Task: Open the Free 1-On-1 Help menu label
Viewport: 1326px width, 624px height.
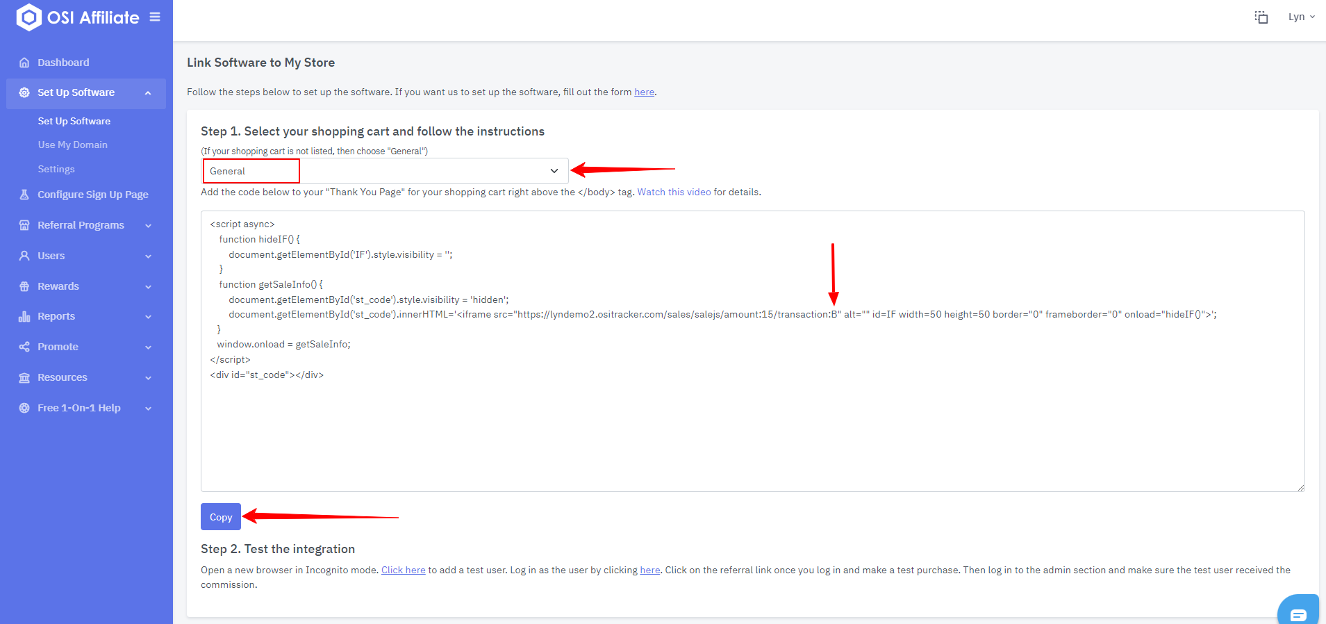Action: 79,408
